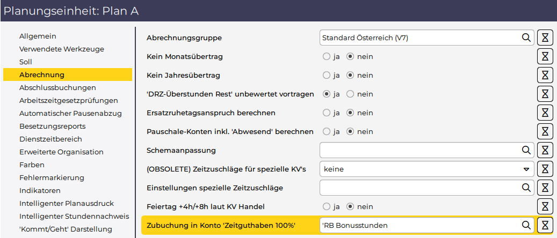Select 'ja' for Kein Jahresübertrag
This screenshot has width=557, height=238.
tap(326, 75)
